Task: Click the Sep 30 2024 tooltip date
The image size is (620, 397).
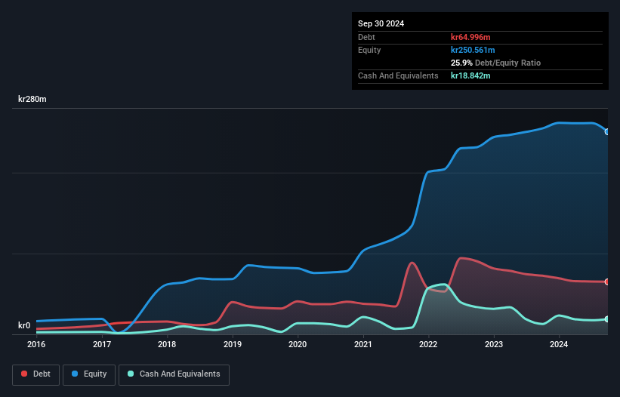Action: 381,23
